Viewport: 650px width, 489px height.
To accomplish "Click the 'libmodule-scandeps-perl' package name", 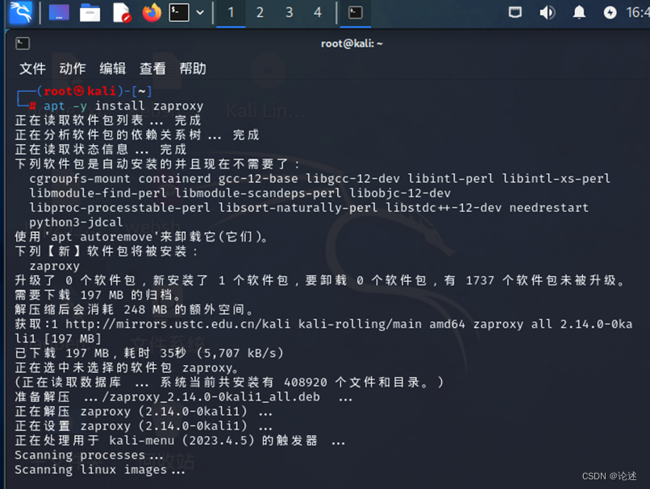I will coord(258,193).
